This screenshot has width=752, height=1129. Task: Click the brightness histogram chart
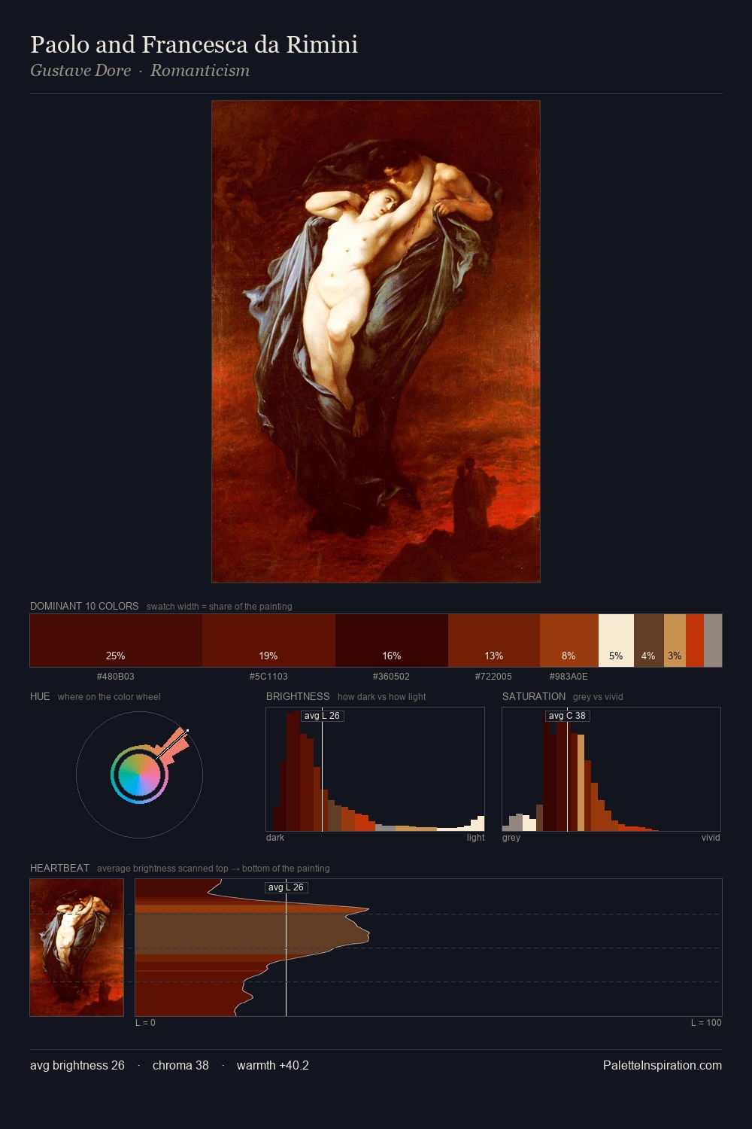(x=375, y=769)
